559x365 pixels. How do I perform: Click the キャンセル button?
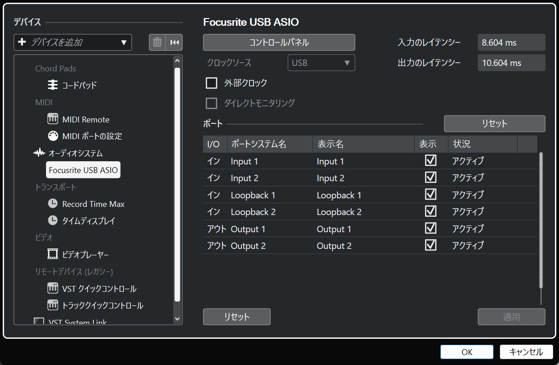pos(526,352)
